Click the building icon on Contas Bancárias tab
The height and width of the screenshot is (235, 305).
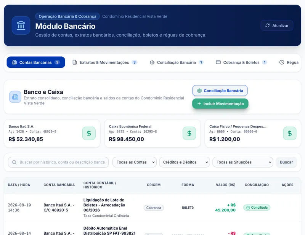tap(14, 62)
